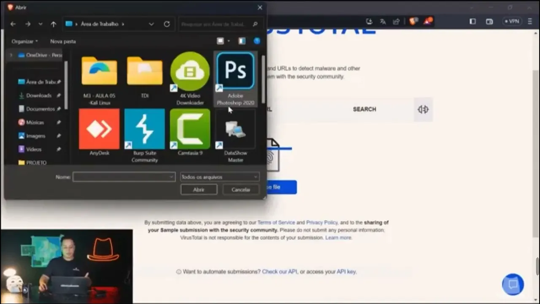Image resolution: width=540 pixels, height=304 pixels.
Task: Click the Abrir button
Action: point(199,190)
